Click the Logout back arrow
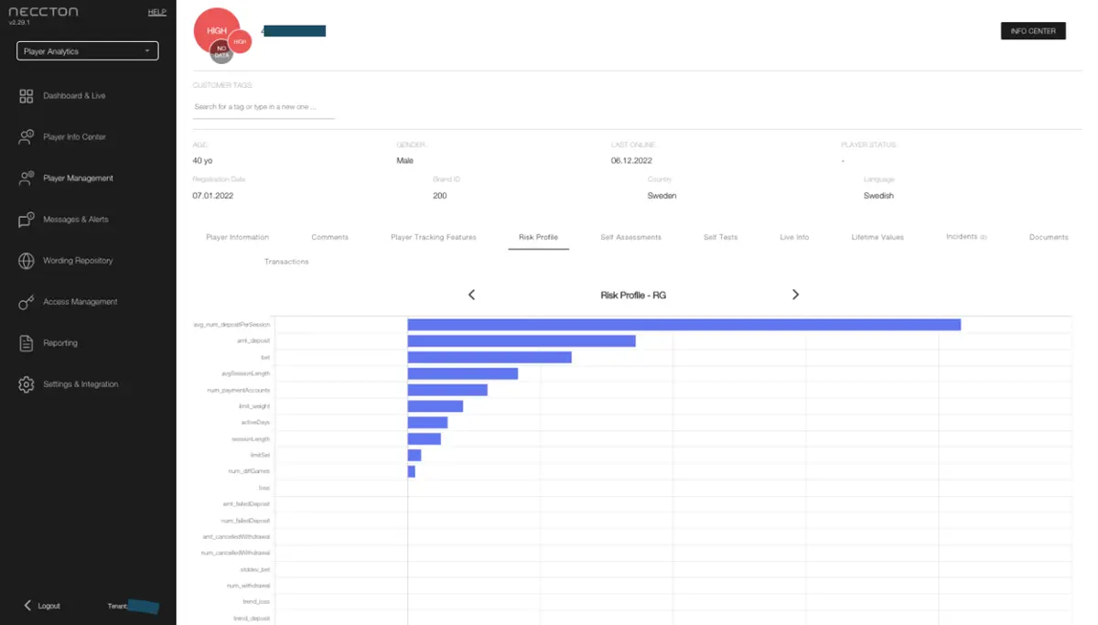This screenshot has height=625, width=1098. point(27,606)
